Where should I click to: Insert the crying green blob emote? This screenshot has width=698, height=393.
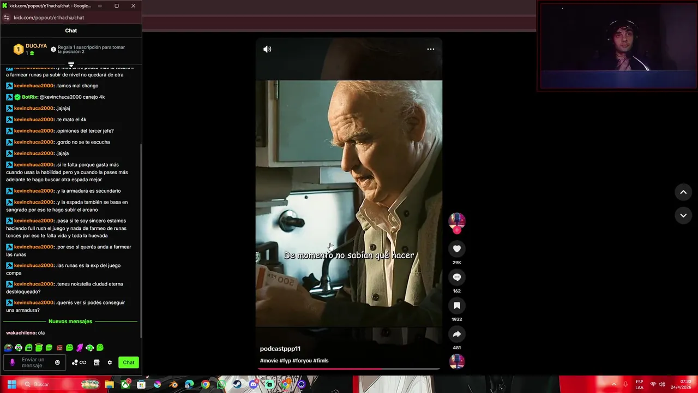[x=28, y=348]
